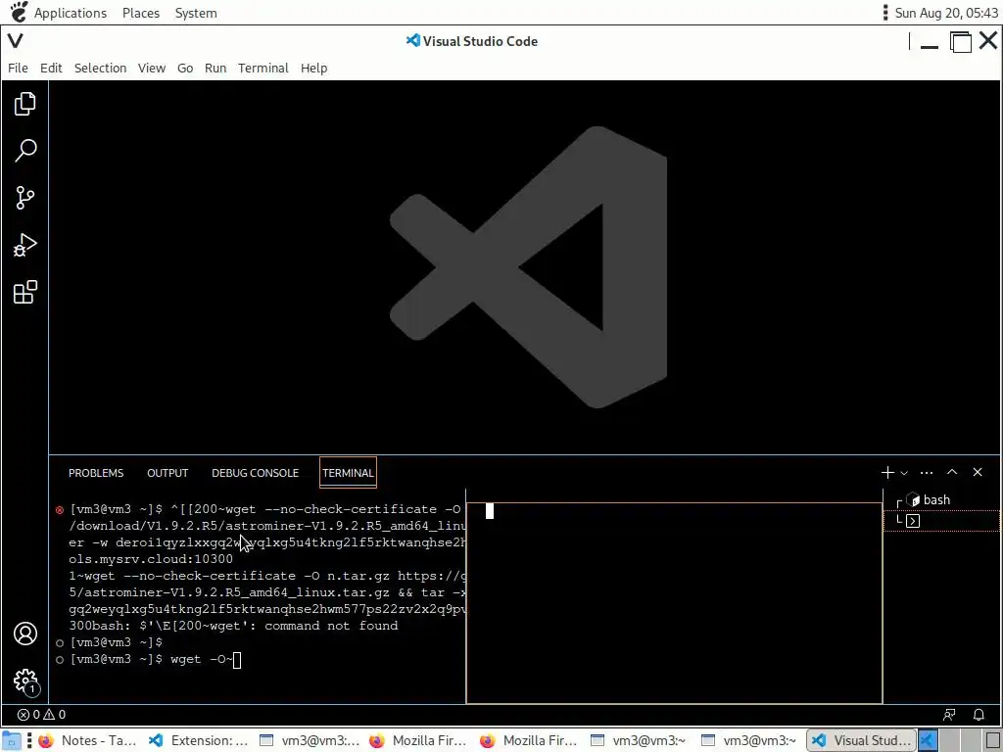Open the Extensions view
The height and width of the screenshot is (752, 1003).
click(24, 292)
